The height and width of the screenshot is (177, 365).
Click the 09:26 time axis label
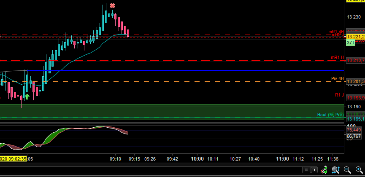click(150, 159)
